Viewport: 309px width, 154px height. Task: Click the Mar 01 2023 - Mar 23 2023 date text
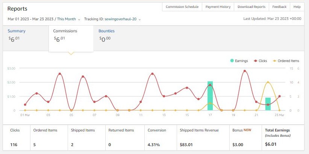pos(30,19)
